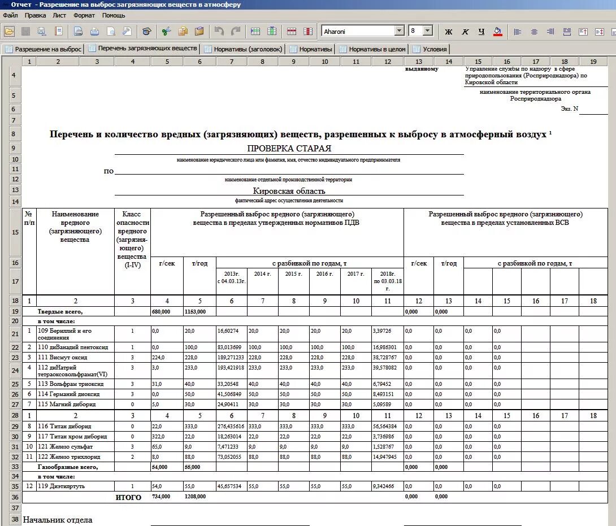616x526 pixels.
Task: Click the print with settings icon
Action: click(78, 32)
